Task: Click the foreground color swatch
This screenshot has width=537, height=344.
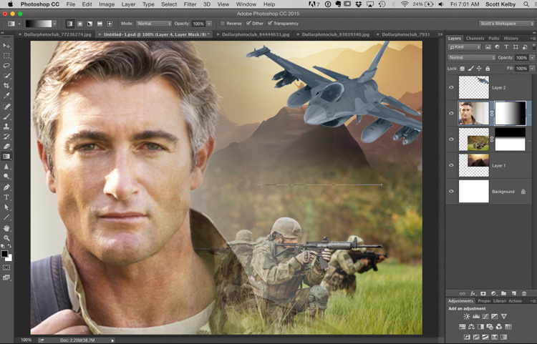Action: point(5,253)
